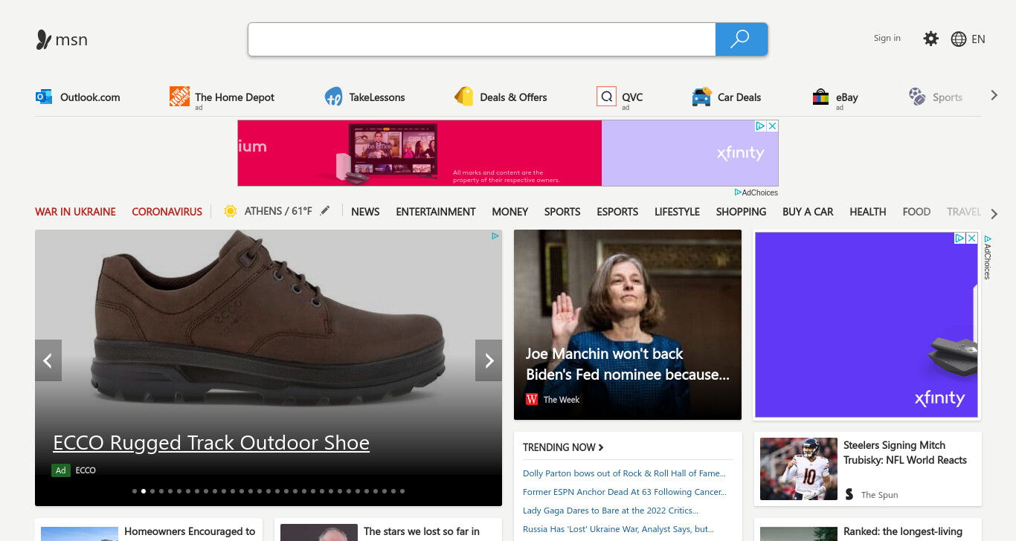1016x541 pixels.
Task: Open the EN language selector
Action: coord(979,39)
